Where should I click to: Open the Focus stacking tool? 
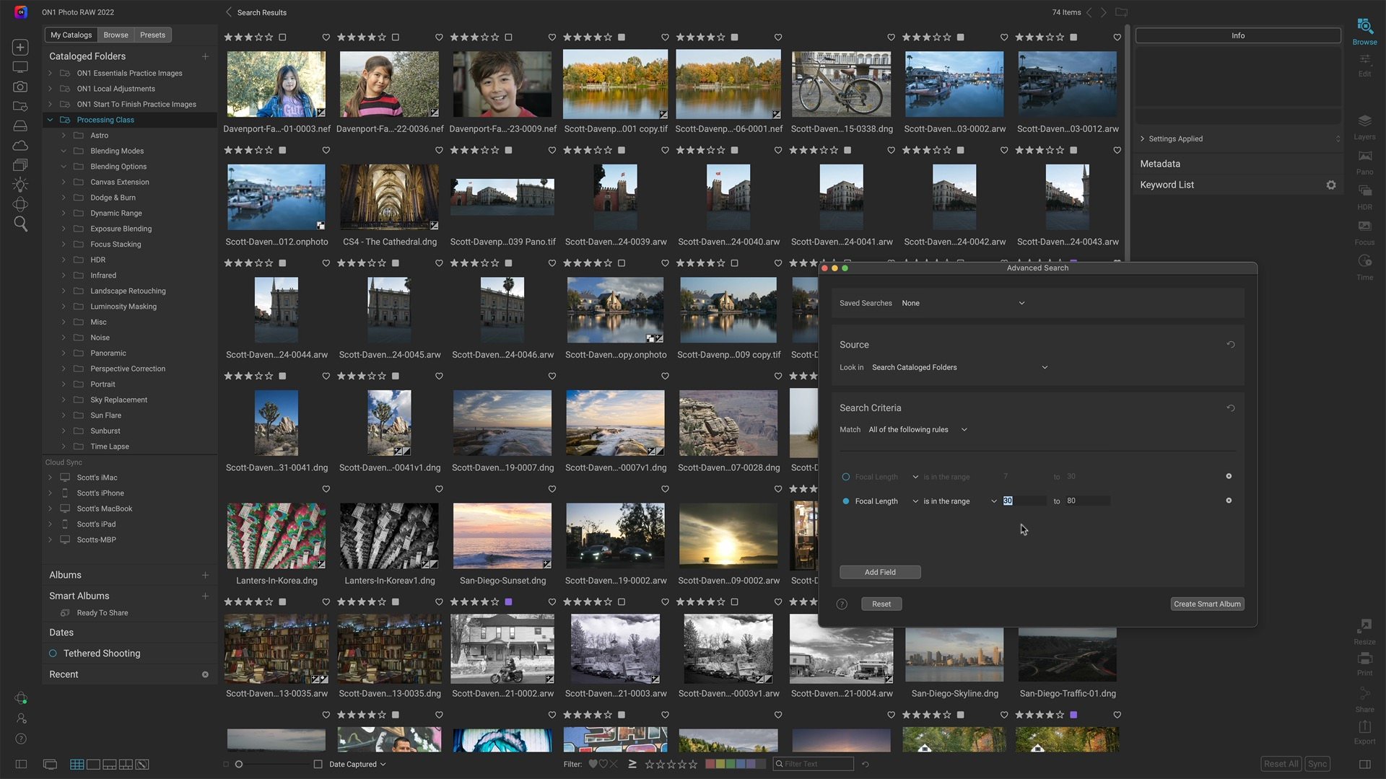tap(1364, 232)
